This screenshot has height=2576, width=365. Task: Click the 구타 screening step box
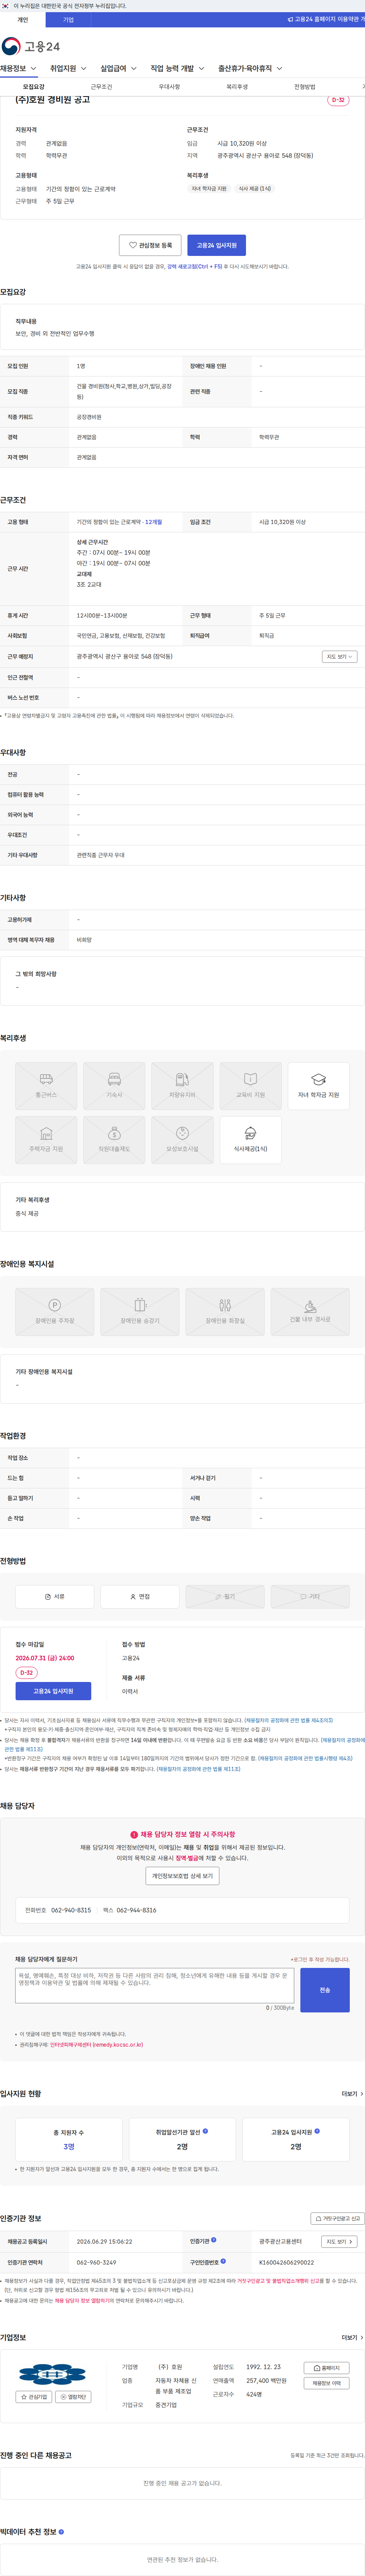[x=310, y=1597]
